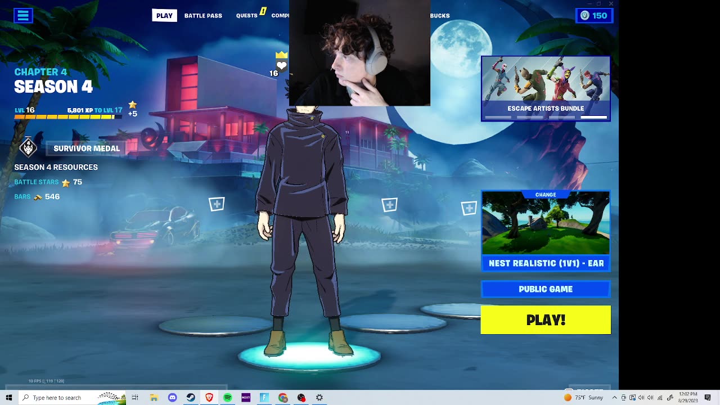Click the bundle carousel's highlighted last indicator
The image size is (720, 405).
tap(594, 118)
